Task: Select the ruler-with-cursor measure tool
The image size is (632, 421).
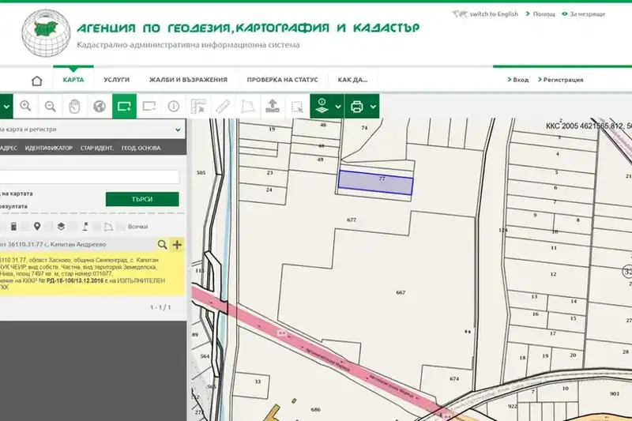Action: pyautogui.click(x=198, y=107)
